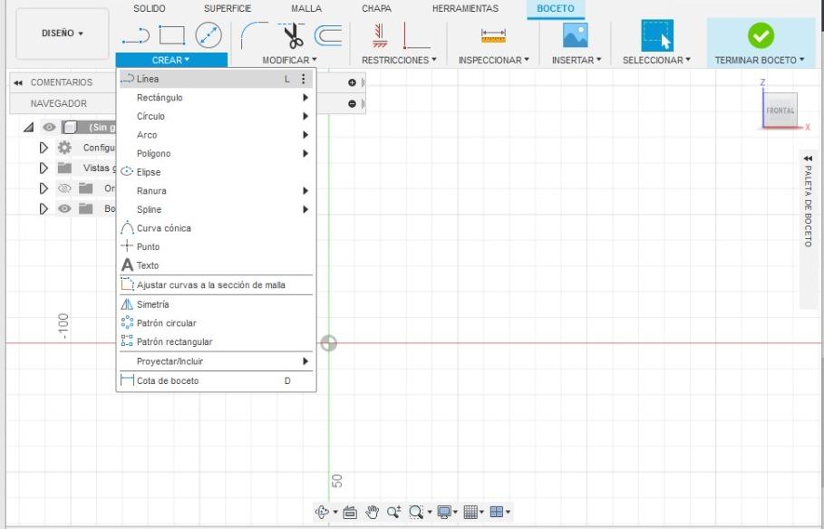824x529 pixels.
Task: Toggle visibility eye on Bo... folder
Action: [64, 208]
